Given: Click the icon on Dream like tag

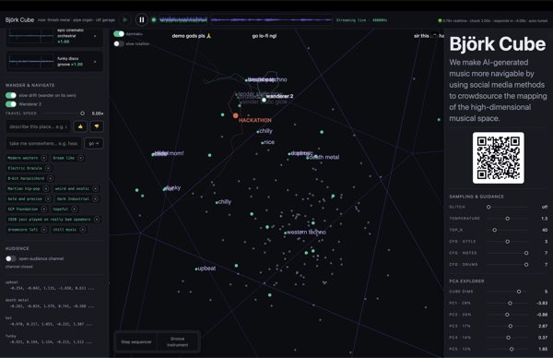Looking at the screenshot, I should pyautogui.click(x=81, y=158).
